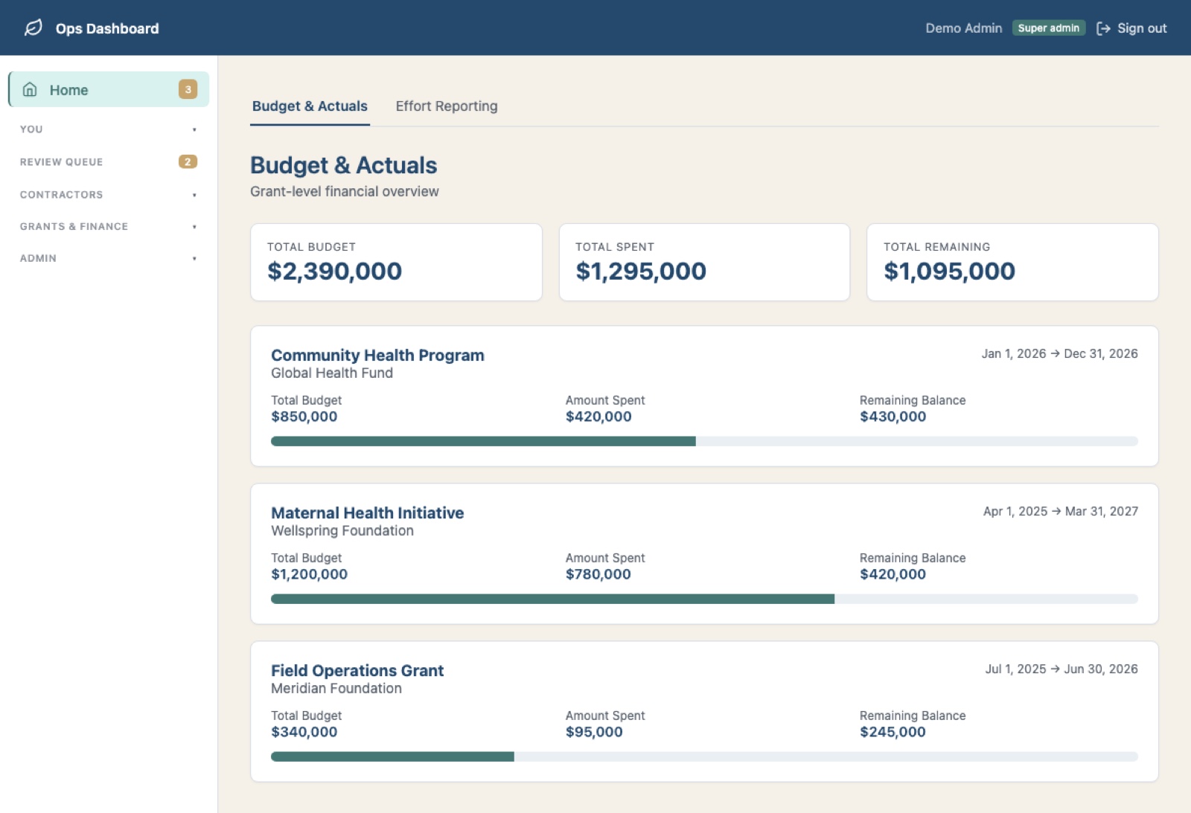
Task: Click the date range Jan 1, 2026 → Dec 31, 2026
Action: click(1059, 354)
